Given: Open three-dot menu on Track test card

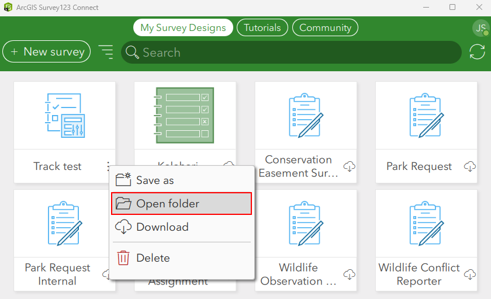Looking at the screenshot, I should tap(108, 166).
